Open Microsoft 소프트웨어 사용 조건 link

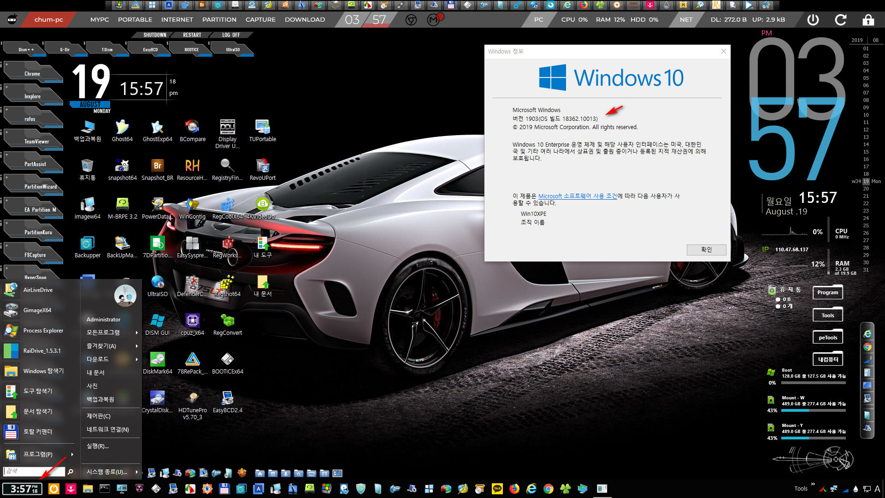(x=577, y=196)
